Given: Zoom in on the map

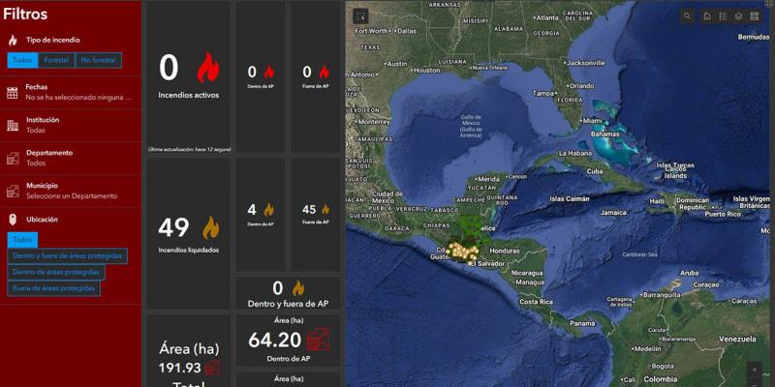Looking at the screenshot, I should click(755, 370).
